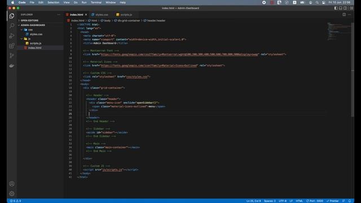This screenshot has height=203, width=361.
Task: Click the notifications bell in status bar
Action: (350, 201)
